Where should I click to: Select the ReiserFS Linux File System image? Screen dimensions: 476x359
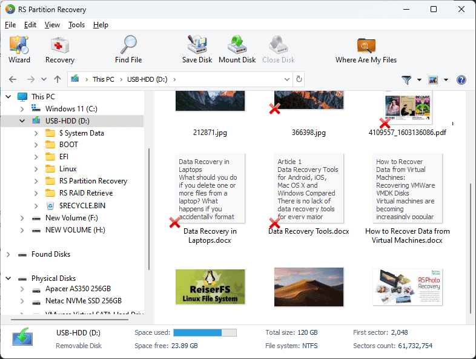tap(210, 287)
